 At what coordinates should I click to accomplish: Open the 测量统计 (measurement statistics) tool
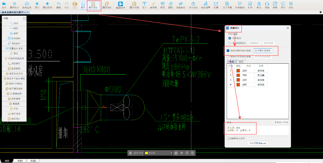(x=93, y=5)
